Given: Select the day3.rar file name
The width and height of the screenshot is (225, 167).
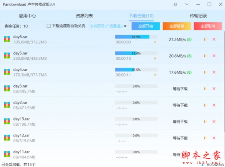Looking at the screenshot, I should [20, 86].
